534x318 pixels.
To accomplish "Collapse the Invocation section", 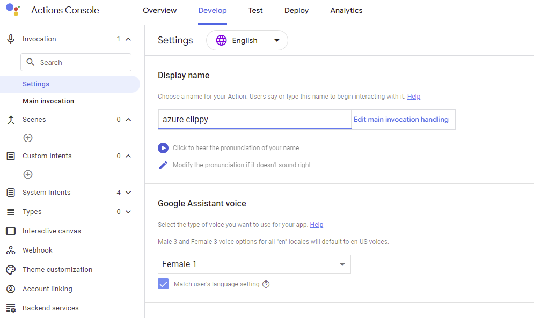I will click(x=128, y=39).
